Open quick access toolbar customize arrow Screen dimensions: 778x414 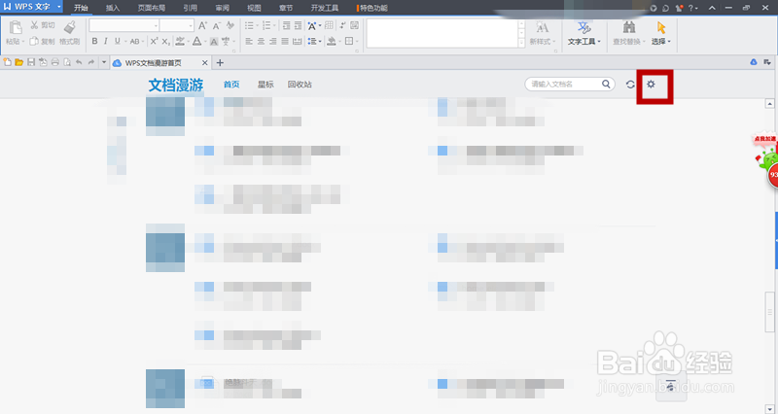pyautogui.click(x=104, y=62)
